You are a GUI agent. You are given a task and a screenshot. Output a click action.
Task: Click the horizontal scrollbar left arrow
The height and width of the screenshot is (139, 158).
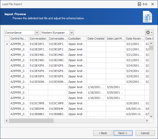click(x=7, y=121)
